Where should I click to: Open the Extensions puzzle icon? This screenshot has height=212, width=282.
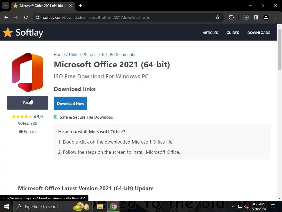pyautogui.click(x=231, y=17)
